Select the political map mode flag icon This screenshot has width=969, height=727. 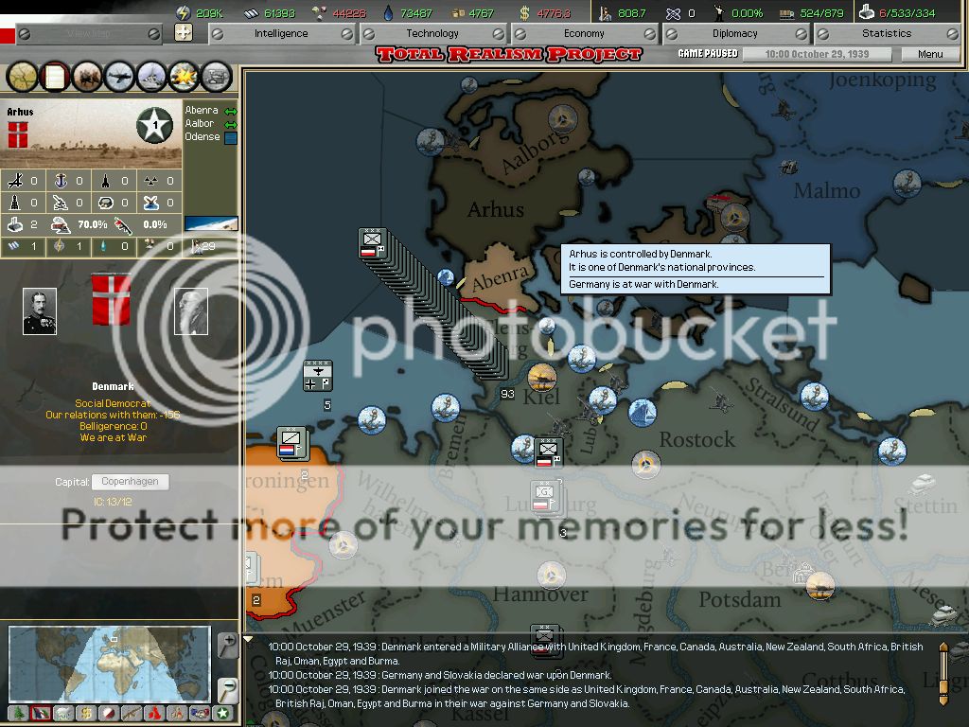tap(42, 713)
